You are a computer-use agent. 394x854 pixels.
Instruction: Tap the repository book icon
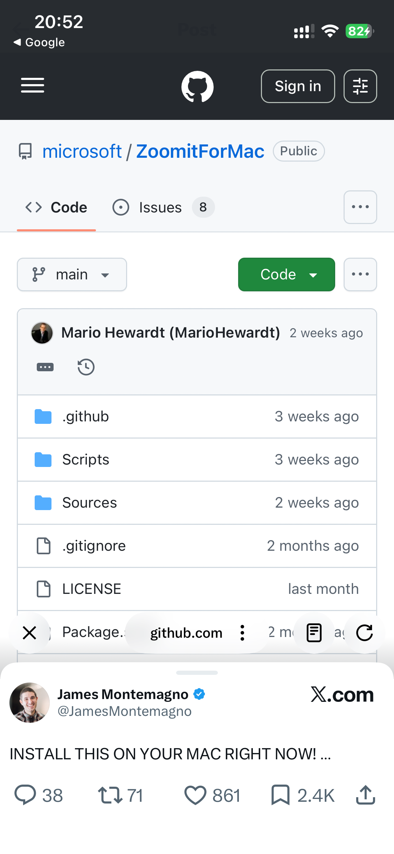click(25, 151)
